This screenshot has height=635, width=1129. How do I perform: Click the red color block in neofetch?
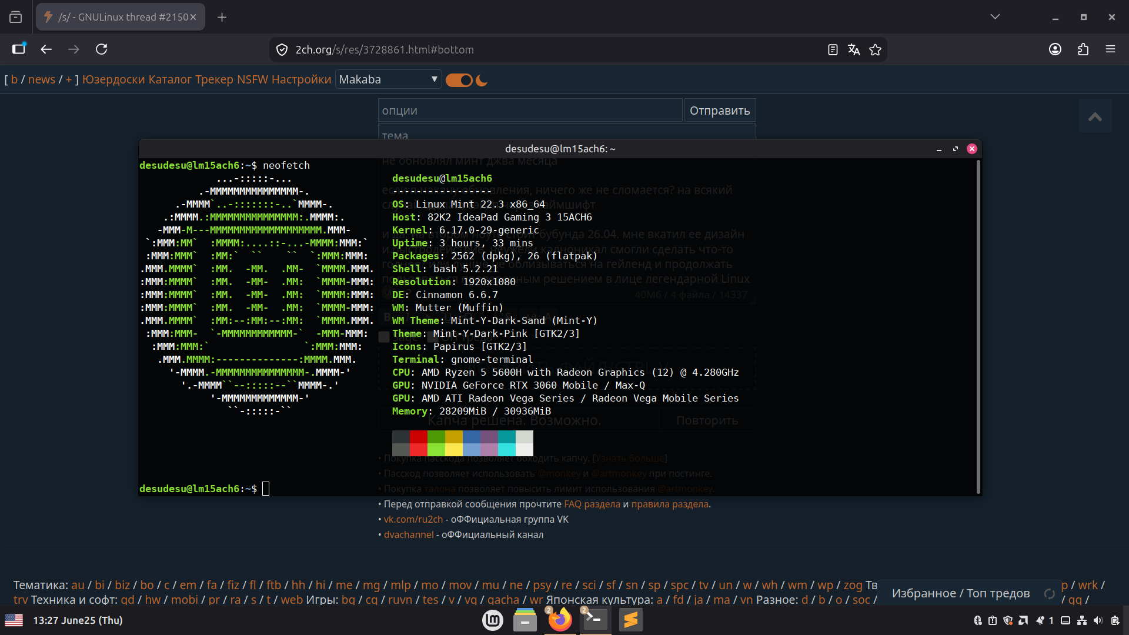(x=419, y=437)
